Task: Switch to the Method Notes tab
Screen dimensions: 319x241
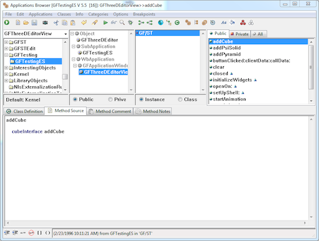Action: click(x=152, y=112)
